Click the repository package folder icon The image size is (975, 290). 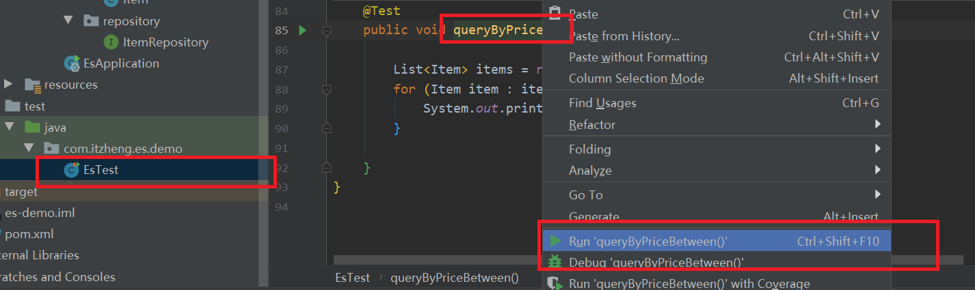91,20
